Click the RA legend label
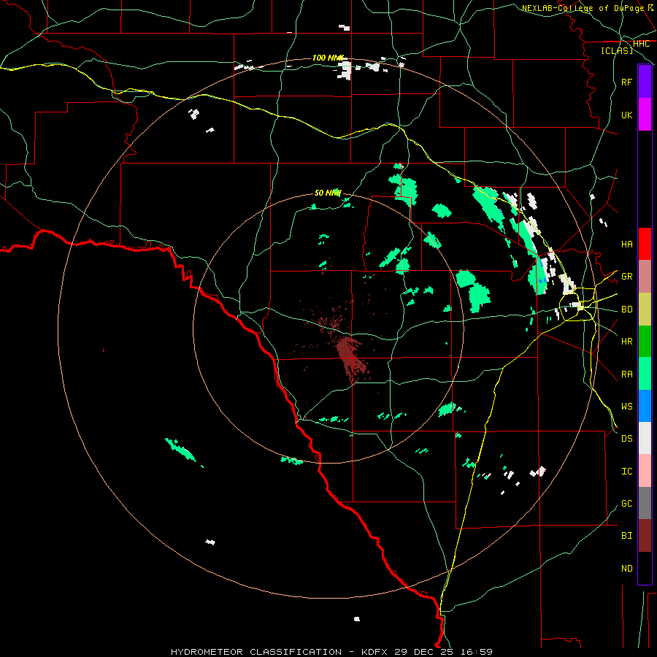Viewport: 657px width, 657px height. [x=626, y=374]
